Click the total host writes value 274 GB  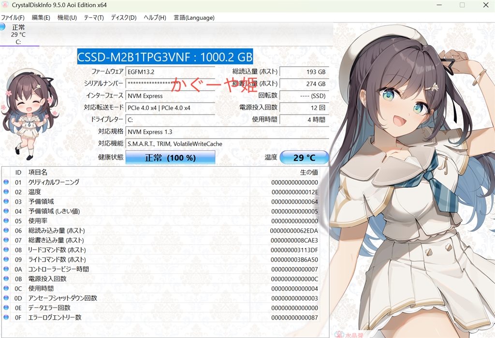(304, 84)
